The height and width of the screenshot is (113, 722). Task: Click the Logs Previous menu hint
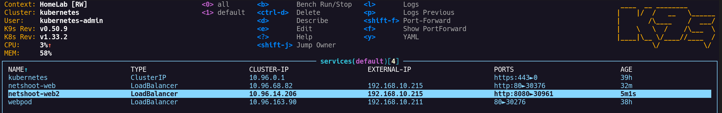(429, 13)
